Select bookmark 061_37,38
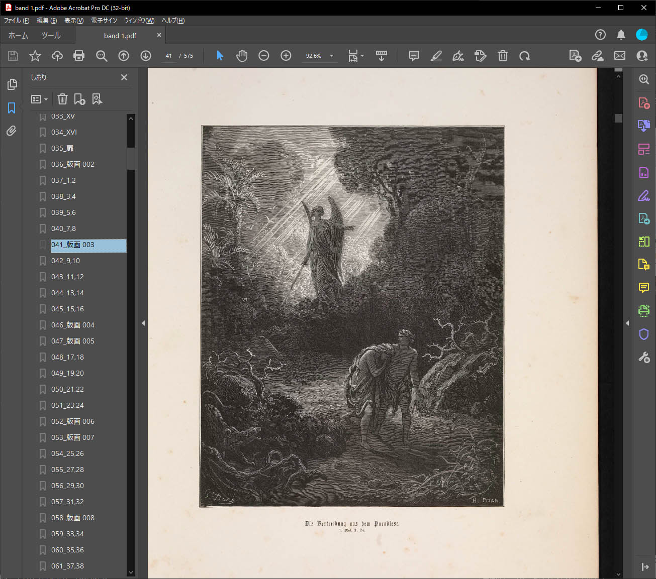Viewport: 656px width, 579px height. click(67, 566)
